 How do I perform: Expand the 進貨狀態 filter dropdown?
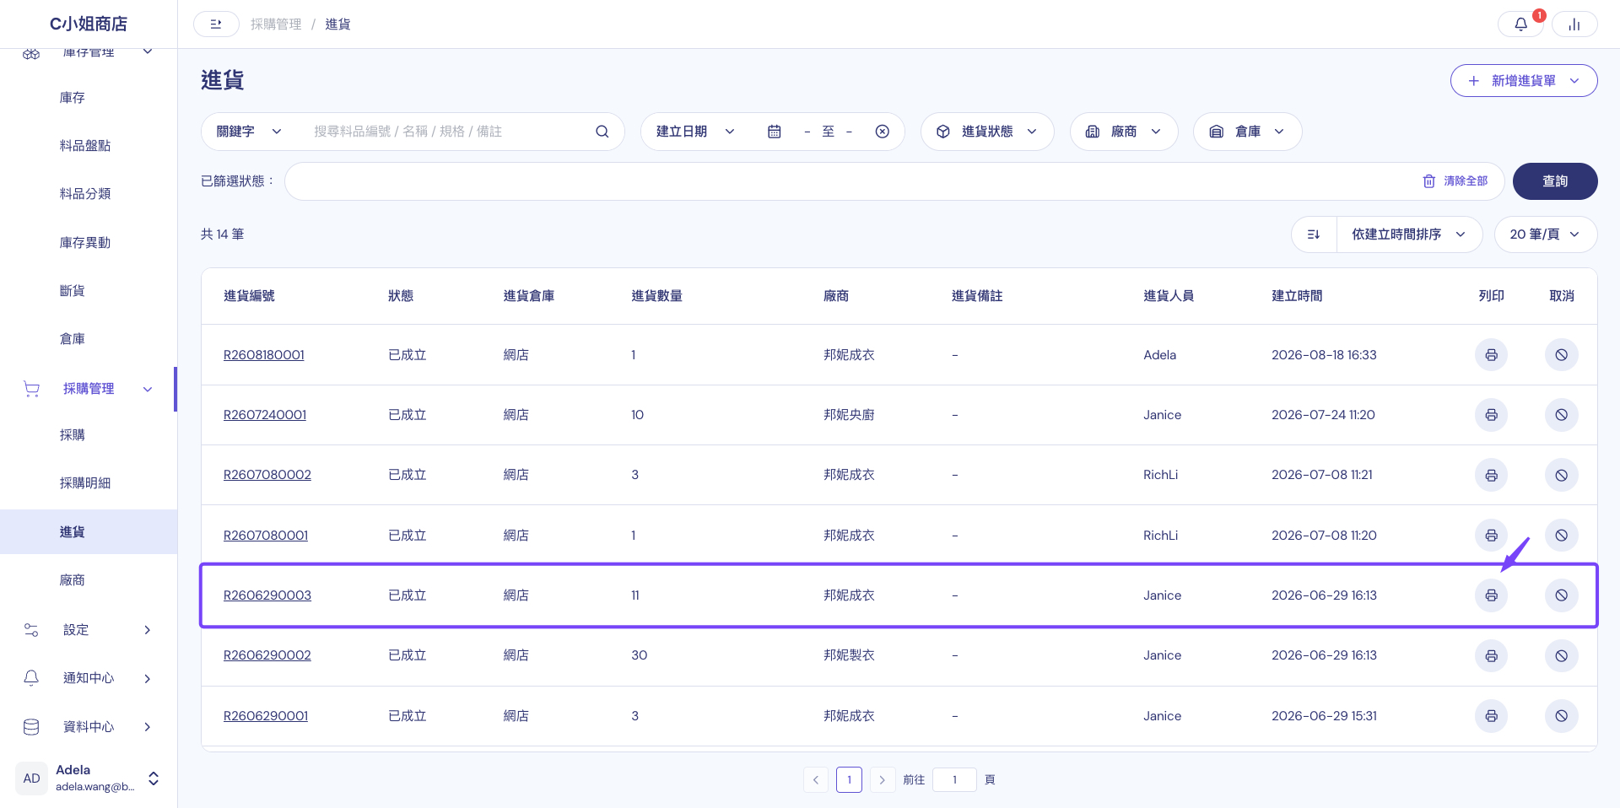pyautogui.click(x=987, y=132)
